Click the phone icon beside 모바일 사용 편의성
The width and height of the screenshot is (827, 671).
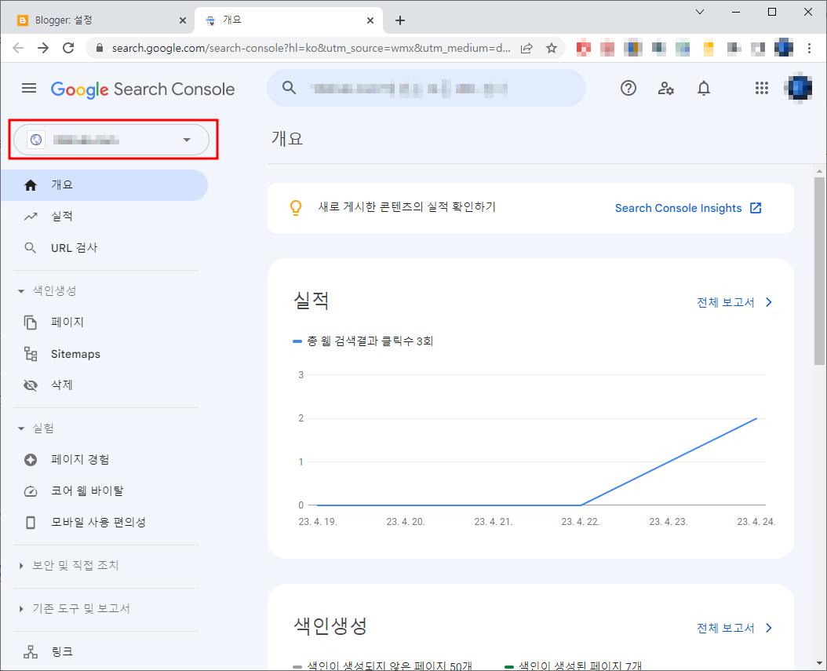click(x=31, y=523)
